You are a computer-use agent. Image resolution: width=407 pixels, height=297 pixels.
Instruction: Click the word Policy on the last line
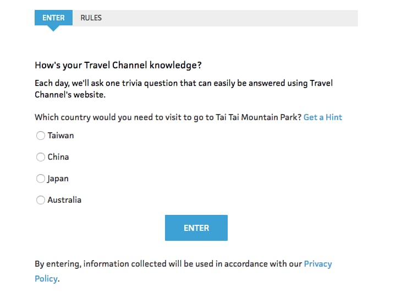[x=46, y=279]
